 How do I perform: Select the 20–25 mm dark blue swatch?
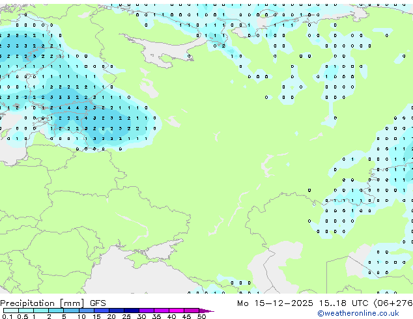coord(116,311)
